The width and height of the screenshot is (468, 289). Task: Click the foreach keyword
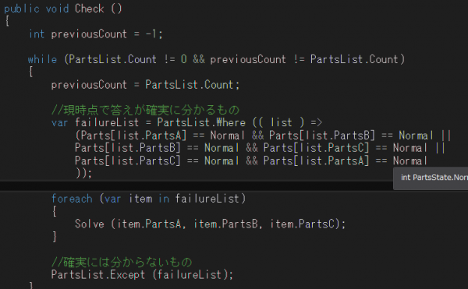(x=72, y=199)
